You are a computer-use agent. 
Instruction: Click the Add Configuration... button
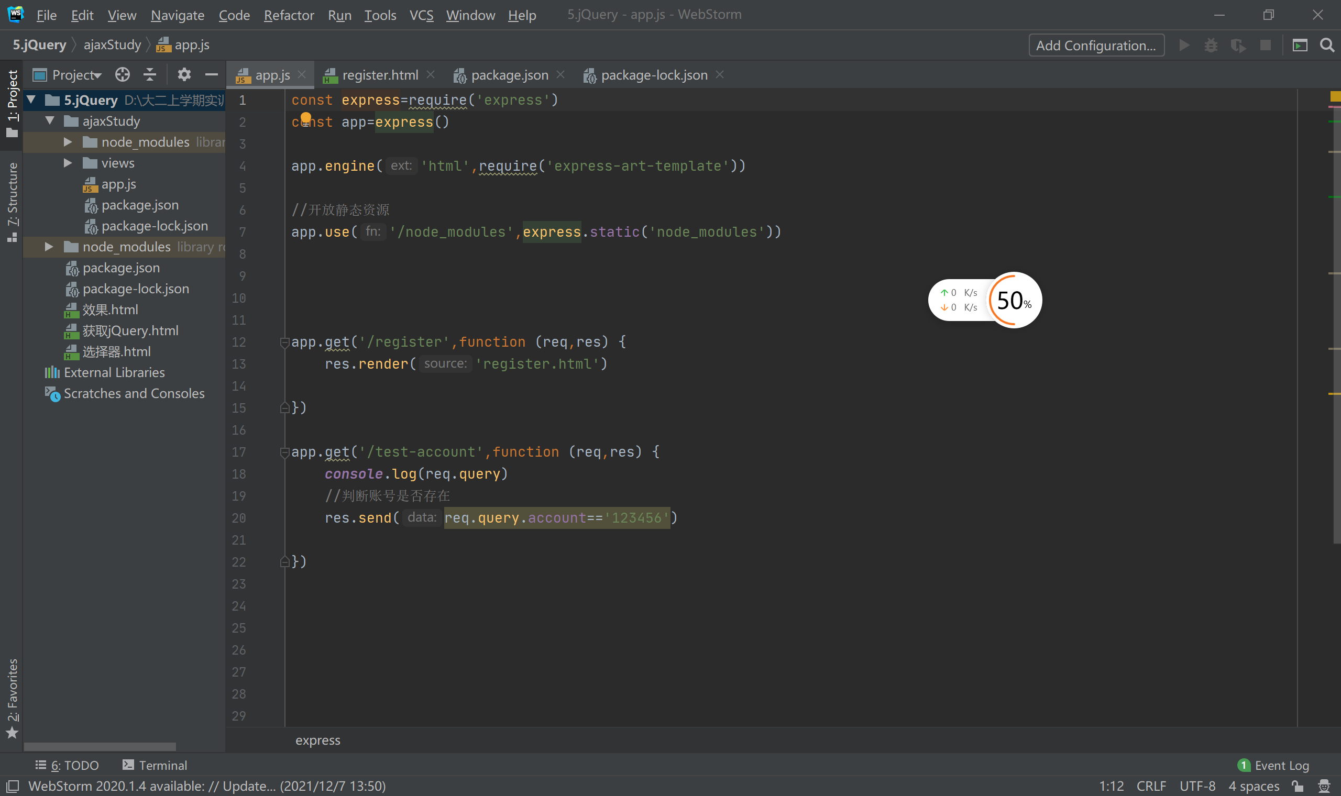[1096, 46]
